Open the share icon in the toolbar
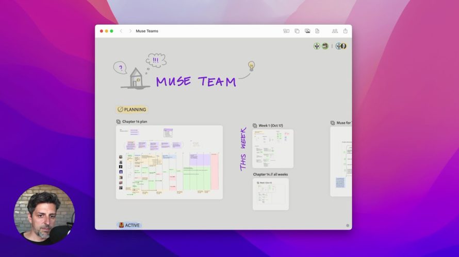 [346, 31]
